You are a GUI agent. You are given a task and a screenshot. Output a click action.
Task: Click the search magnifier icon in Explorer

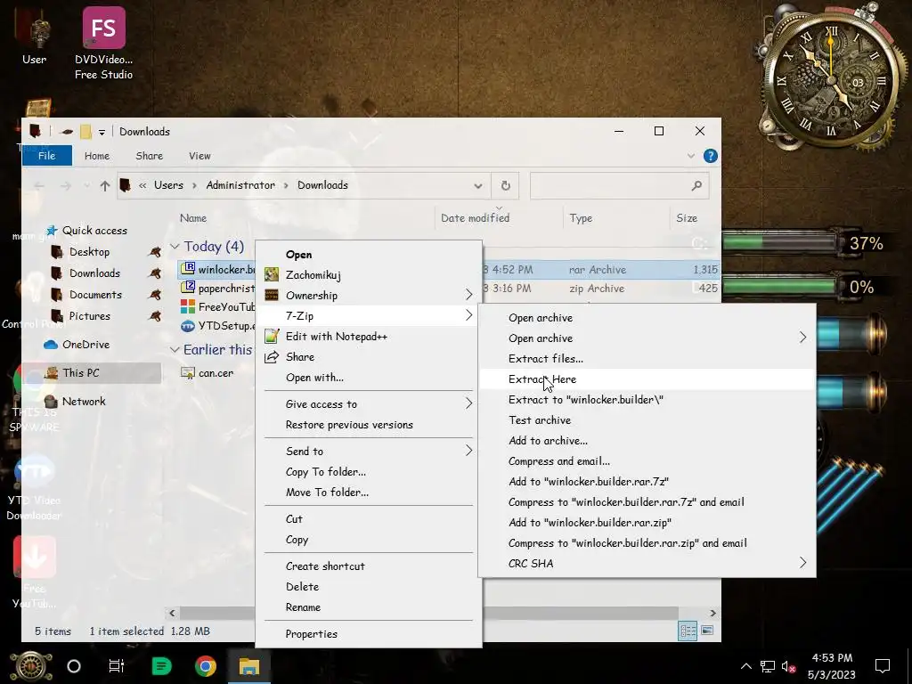(696, 185)
